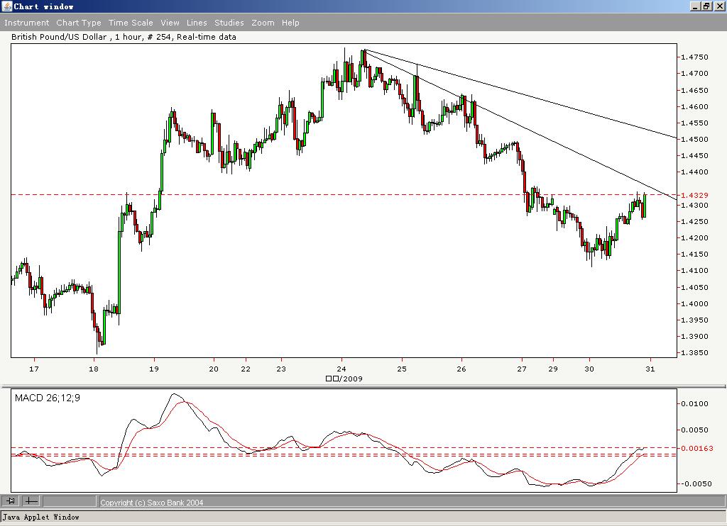
Task: Restore the Chart window size
Action: click(x=706, y=6)
